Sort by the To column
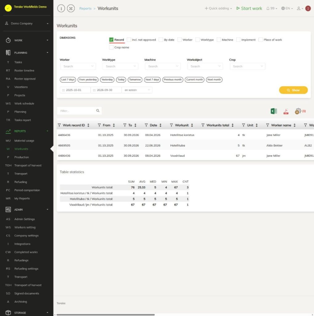 coord(135,125)
